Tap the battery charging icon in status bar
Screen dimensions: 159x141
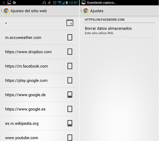(67, 3)
